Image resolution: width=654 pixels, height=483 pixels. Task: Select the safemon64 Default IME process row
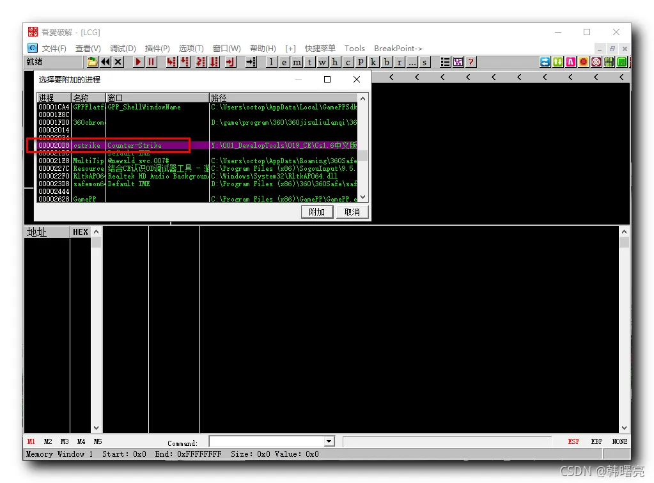coord(198,184)
